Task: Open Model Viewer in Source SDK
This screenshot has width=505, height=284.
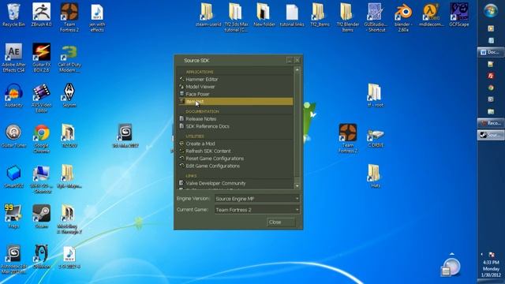Action: [x=236, y=87]
